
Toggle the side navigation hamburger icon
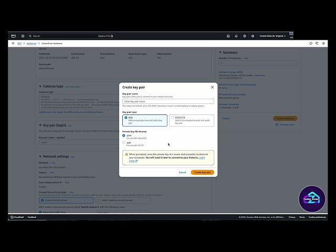coord(13,43)
